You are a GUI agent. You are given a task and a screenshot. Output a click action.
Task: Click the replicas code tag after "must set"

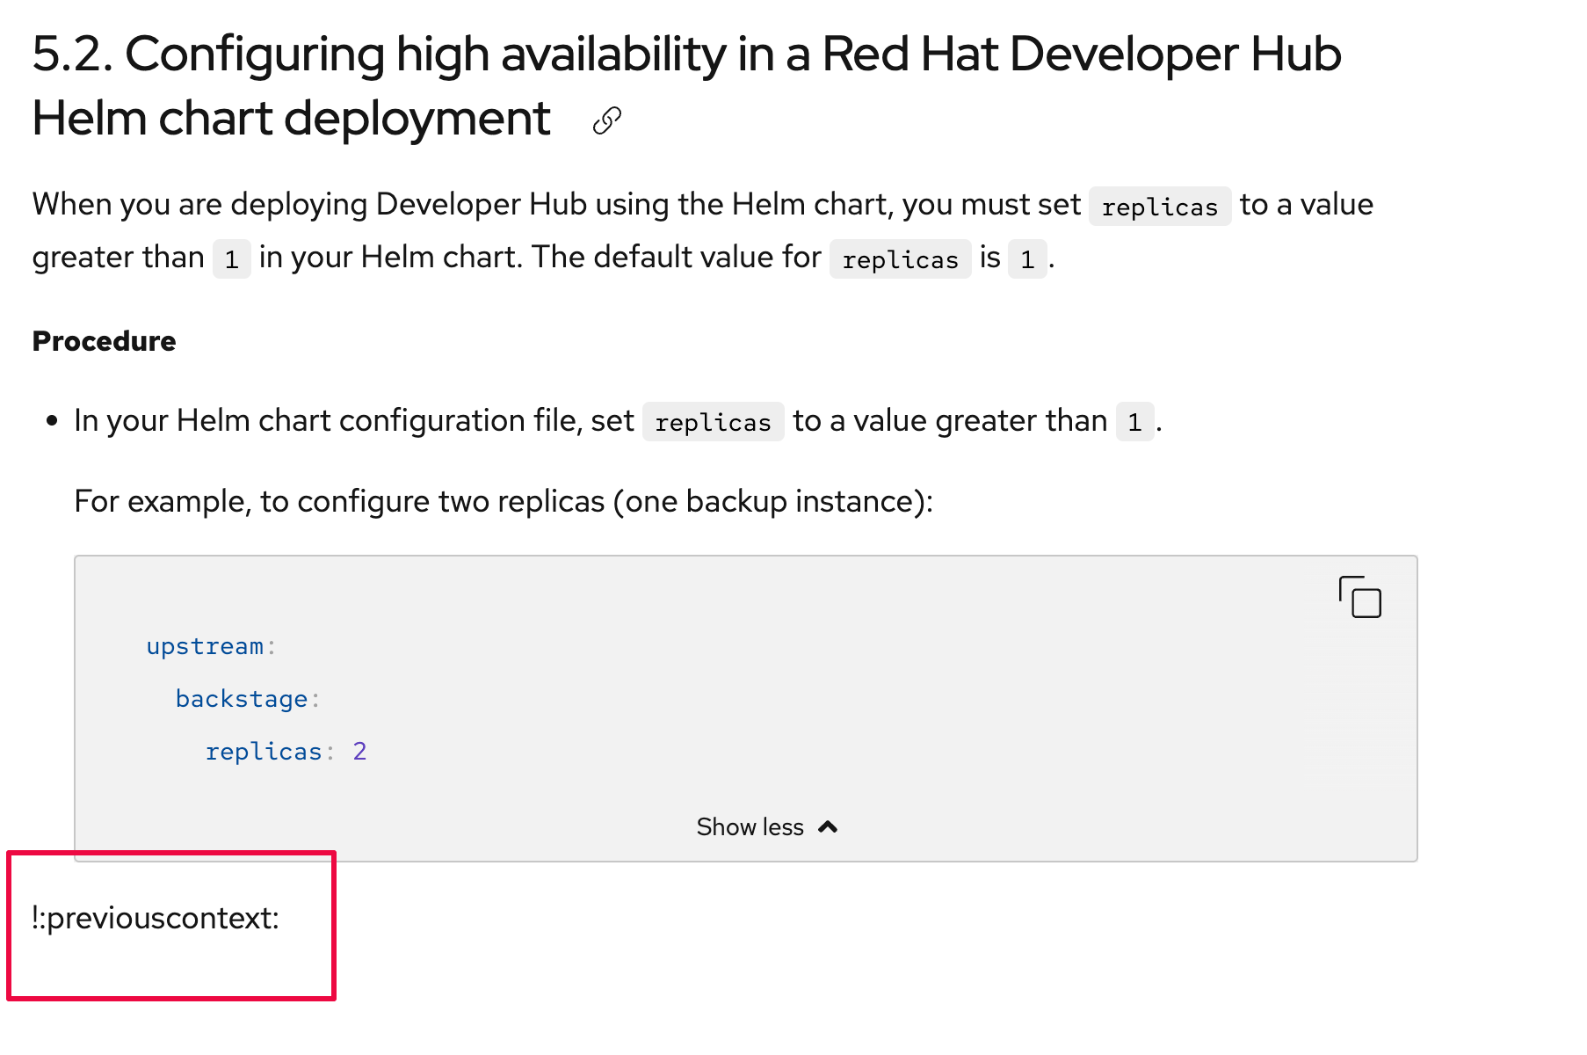tap(1159, 207)
